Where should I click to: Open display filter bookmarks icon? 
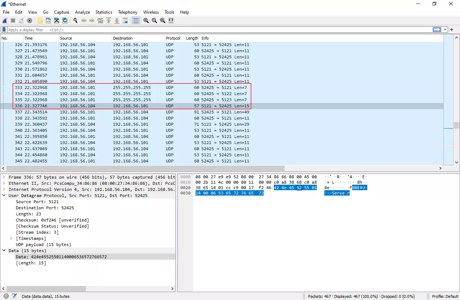[x=4, y=30]
